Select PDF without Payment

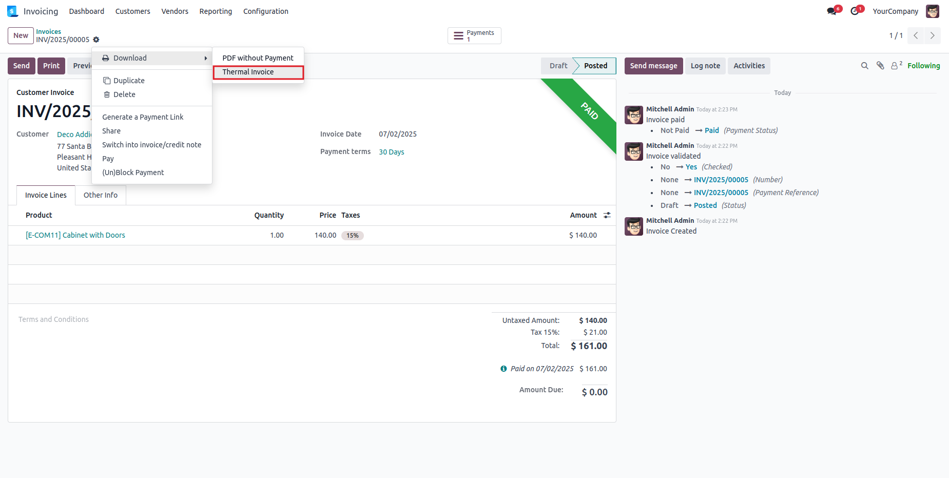(x=258, y=58)
